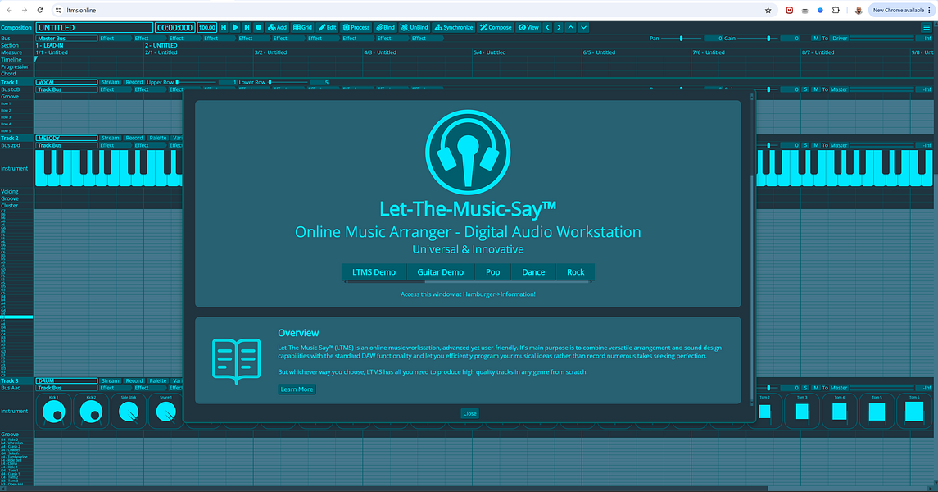
Task: Jump to start with the skip-back control
Action: click(x=224, y=28)
